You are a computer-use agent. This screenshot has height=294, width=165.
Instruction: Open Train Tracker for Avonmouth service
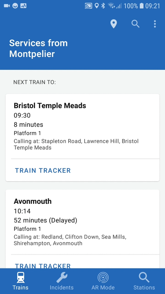coord(43,266)
